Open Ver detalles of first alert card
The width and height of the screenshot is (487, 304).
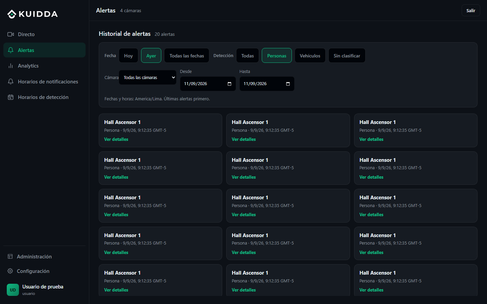pyautogui.click(x=116, y=139)
